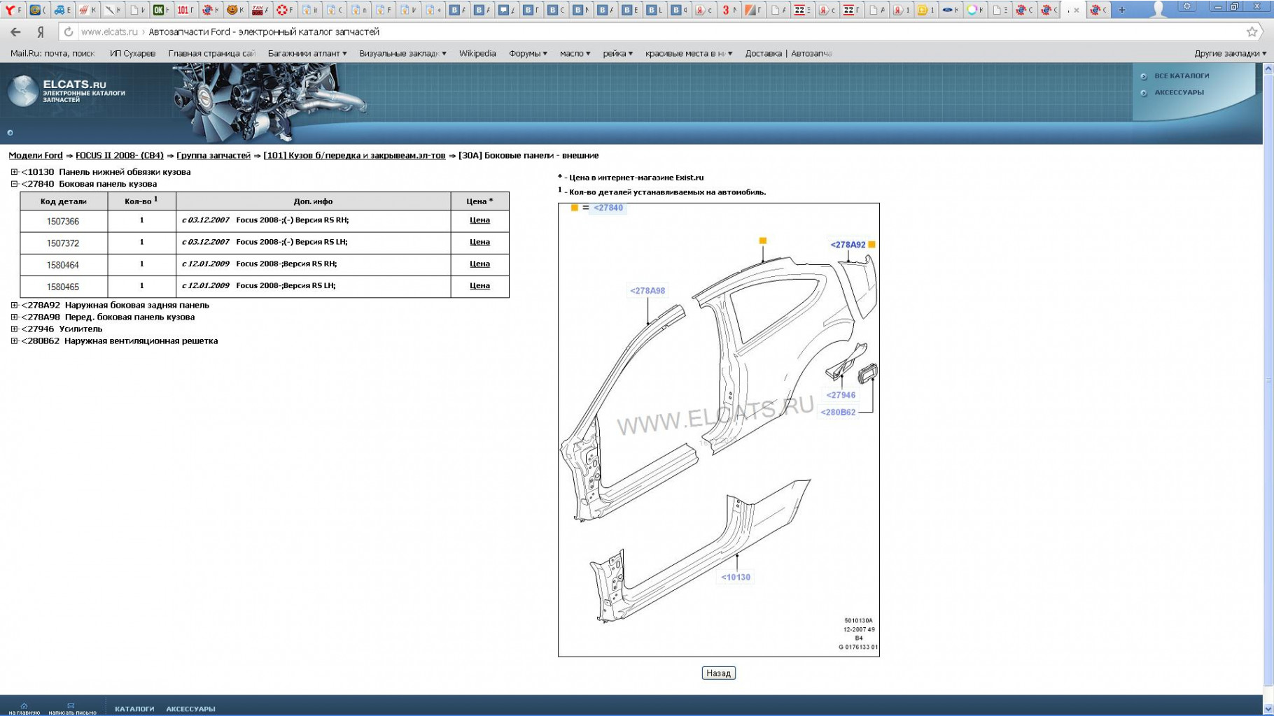The image size is (1274, 716).
Task: Open the 'масло' bookmark folder
Action: pos(575,54)
